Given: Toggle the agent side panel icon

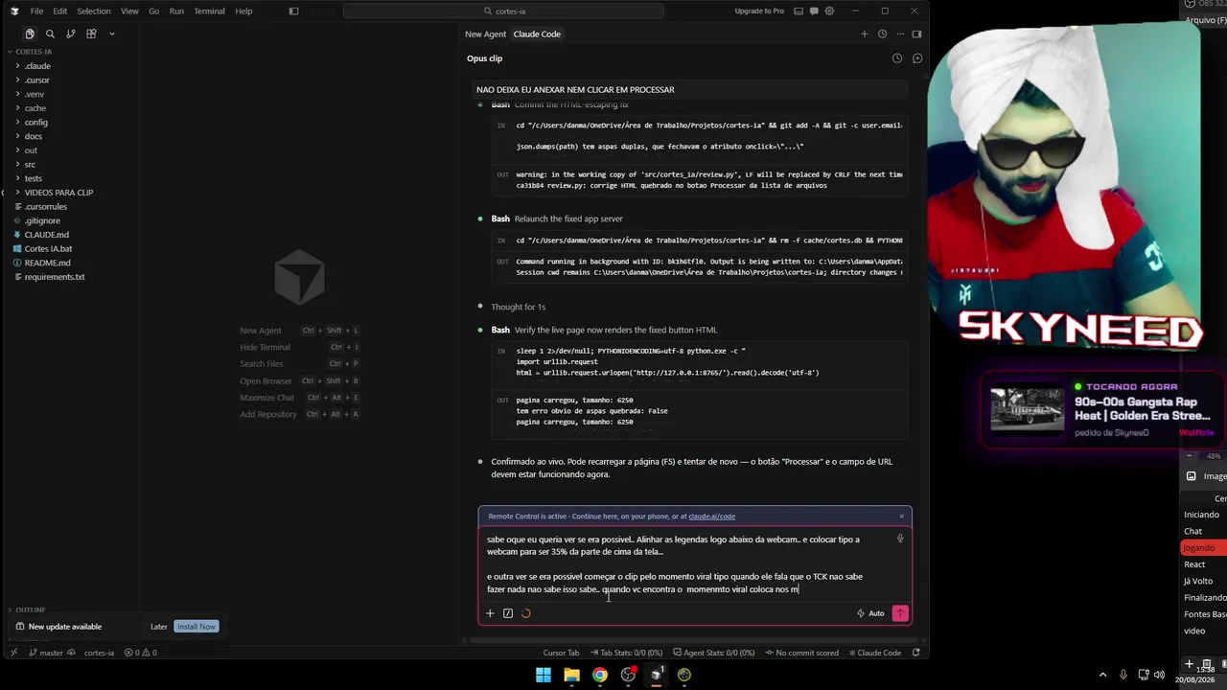Looking at the screenshot, I should tap(916, 34).
